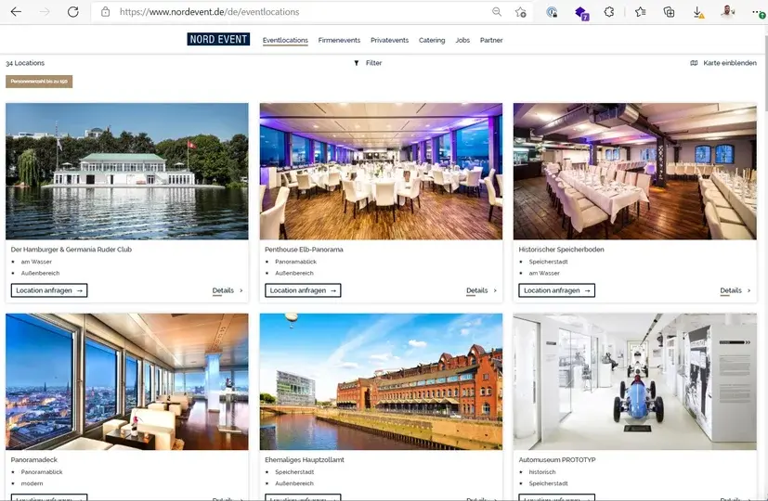Remove the Personenanzahl bis zu 150 filter tag
This screenshot has height=501, width=768.
[x=39, y=82]
